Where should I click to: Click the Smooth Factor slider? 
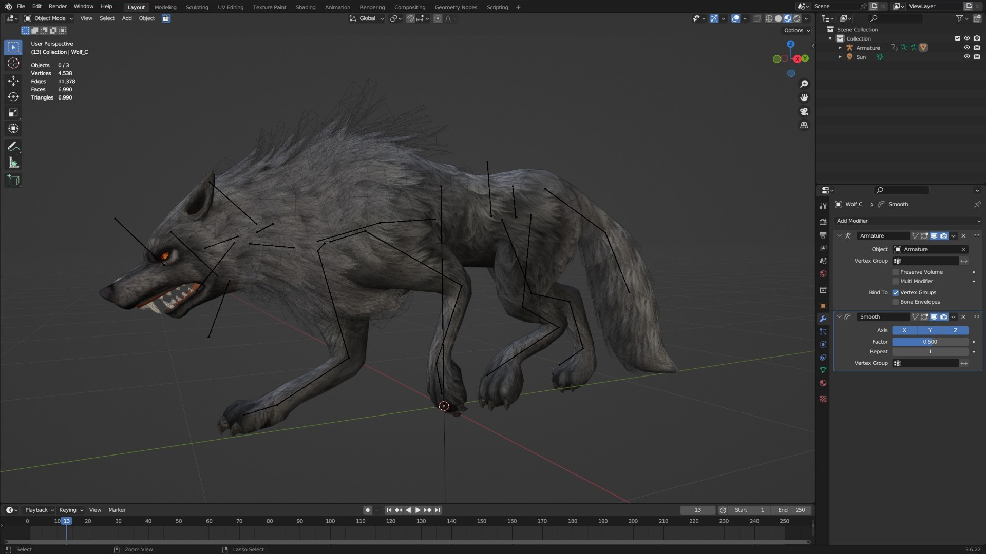pyautogui.click(x=930, y=342)
